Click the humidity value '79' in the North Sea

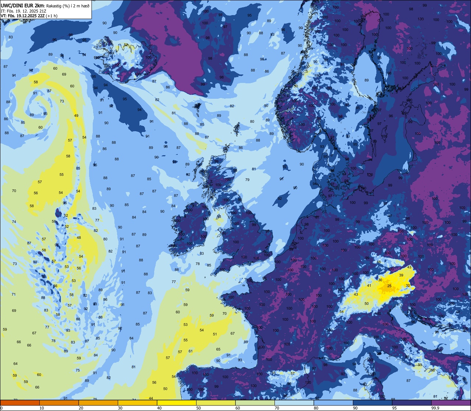click(x=247, y=180)
